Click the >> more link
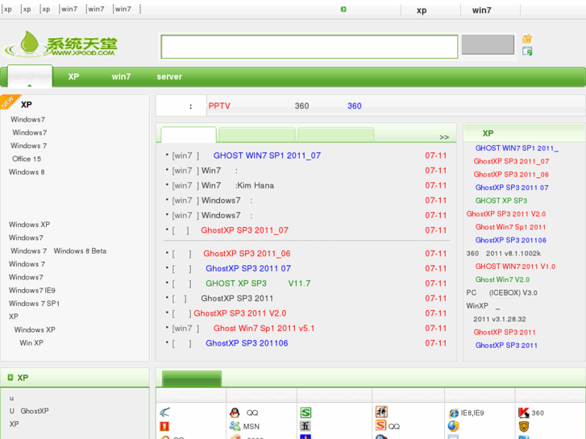 click(x=444, y=137)
